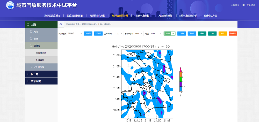The height and width of the screenshot is (122, 259).
Task: Open the 街区气象预报 nav tab
Action: click(x=143, y=16)
